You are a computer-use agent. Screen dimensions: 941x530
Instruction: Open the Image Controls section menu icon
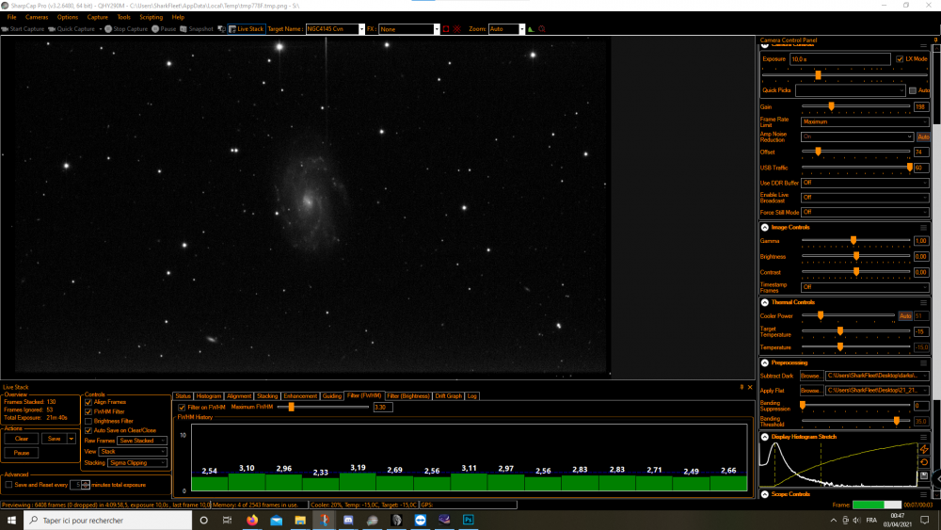924,228
